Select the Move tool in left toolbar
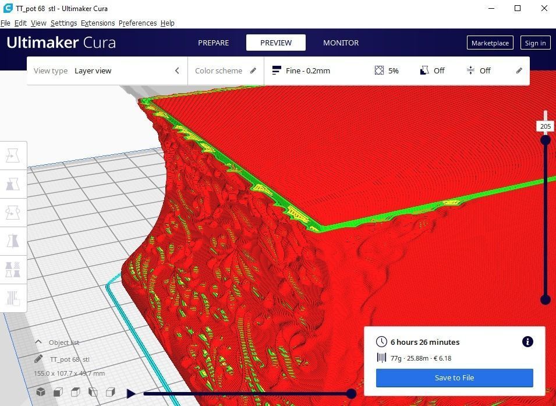The width and height of the screenshot is (556, 406). pyautogui.click(x=13, y=156)
